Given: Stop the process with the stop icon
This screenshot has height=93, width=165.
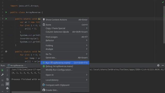Looking at the screenshot, I should coord(2,80).
